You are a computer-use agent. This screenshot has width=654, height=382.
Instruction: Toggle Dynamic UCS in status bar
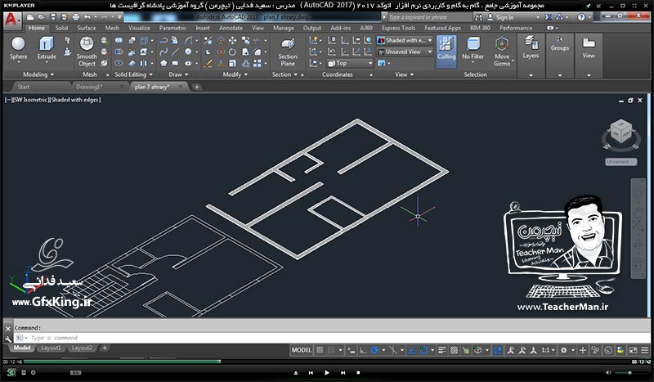498,350
